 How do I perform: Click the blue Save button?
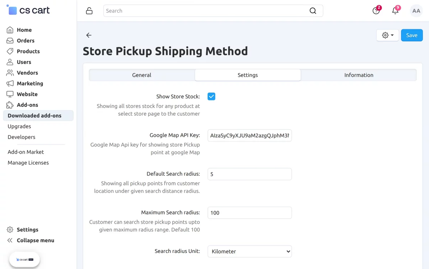[412, 35]
